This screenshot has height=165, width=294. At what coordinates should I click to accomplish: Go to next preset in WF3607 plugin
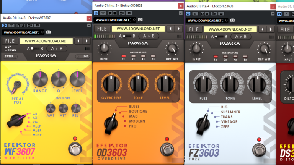pos(87,41)
